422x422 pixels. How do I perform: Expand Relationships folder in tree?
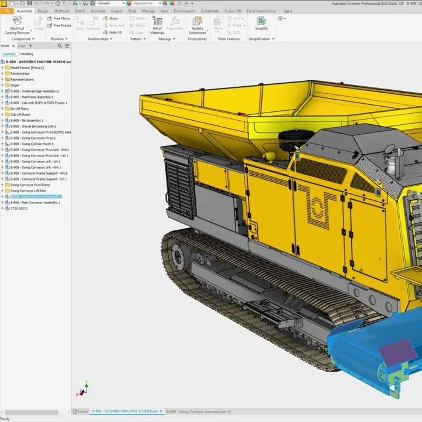pos(2,73)
